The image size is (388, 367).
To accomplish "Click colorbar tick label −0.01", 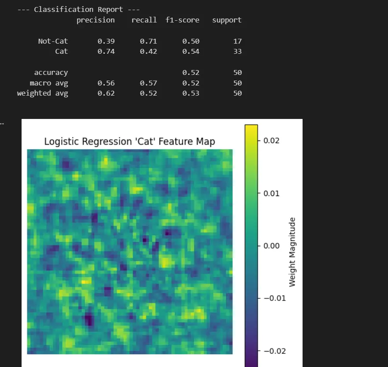I will [275, 298].
